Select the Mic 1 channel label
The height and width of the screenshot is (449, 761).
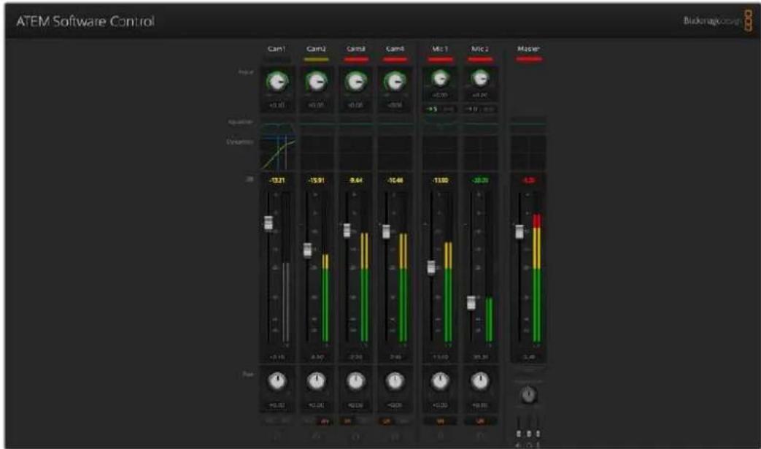[x=440, y=49]
